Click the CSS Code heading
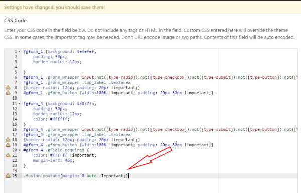 pyautogui.click(x=15, y=21)
